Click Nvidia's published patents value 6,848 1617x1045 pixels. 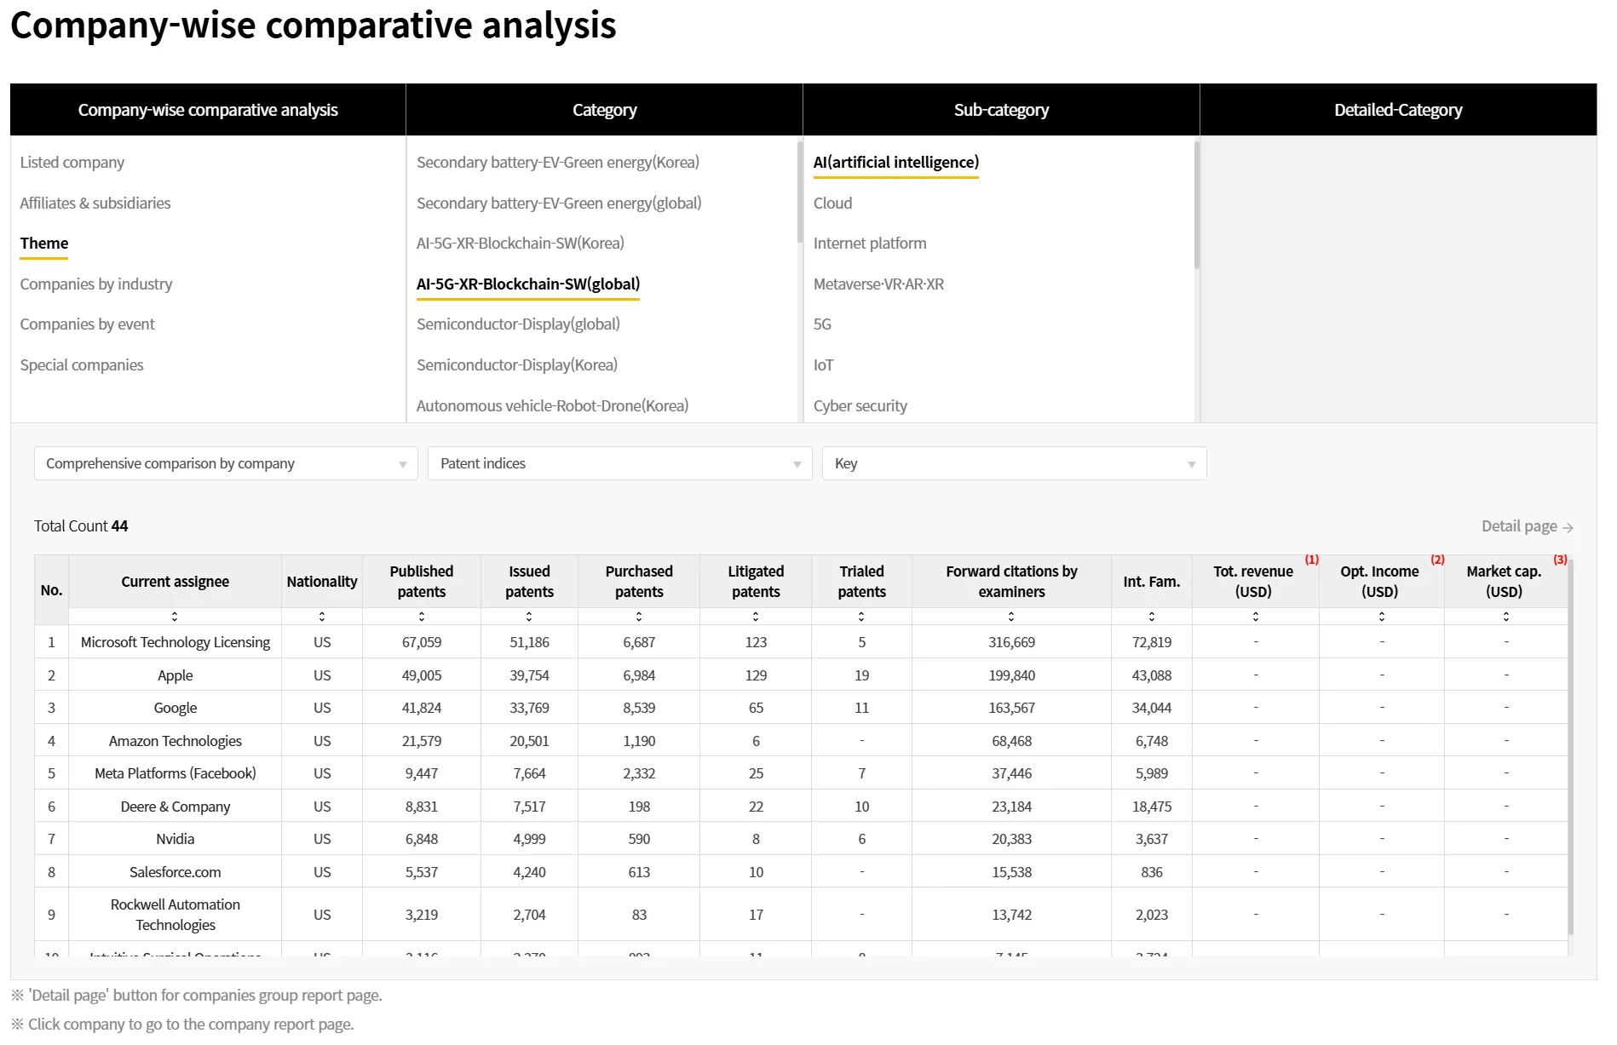click(x=422, y=839)
